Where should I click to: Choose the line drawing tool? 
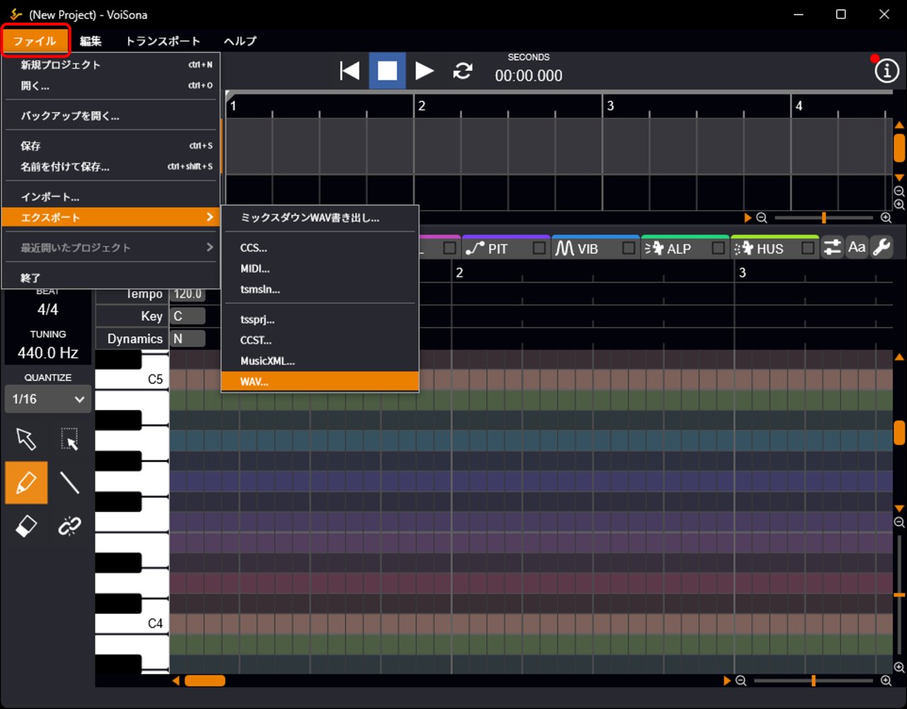point(69,483)
